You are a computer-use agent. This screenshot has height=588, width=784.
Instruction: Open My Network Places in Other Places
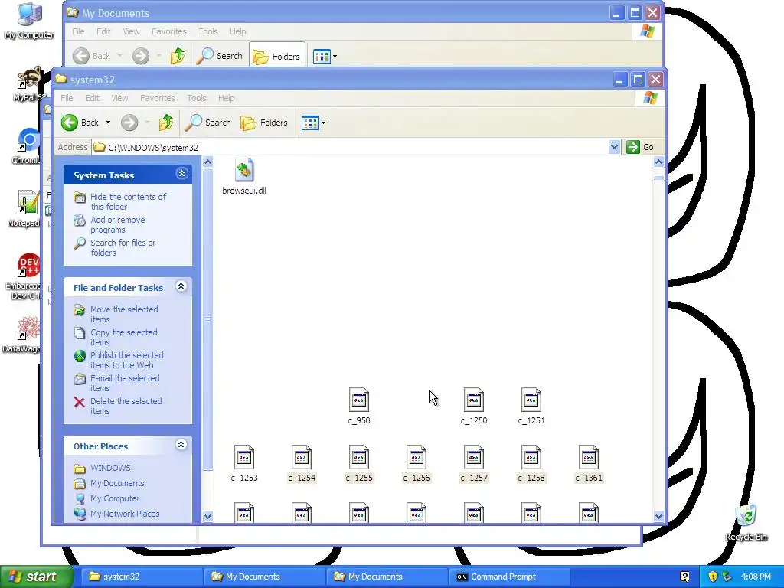point(125,514)
